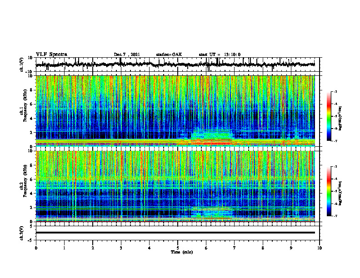Select the "Dec. 7, 2021" date text
360x278 pixels.
pos(127,55)
